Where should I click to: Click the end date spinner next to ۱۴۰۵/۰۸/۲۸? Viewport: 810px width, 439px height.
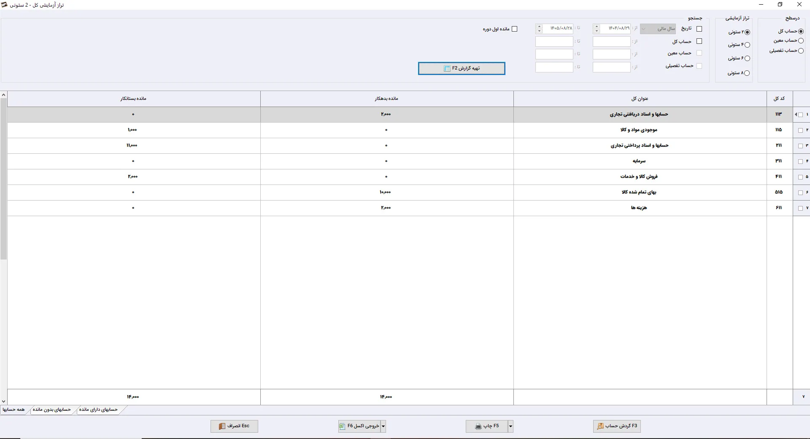pos(539,29)
